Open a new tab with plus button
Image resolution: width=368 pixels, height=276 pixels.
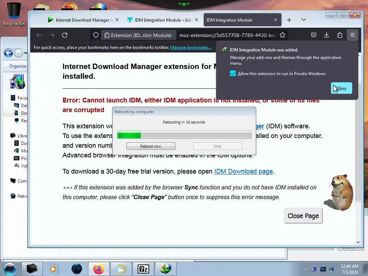(289, 20)
